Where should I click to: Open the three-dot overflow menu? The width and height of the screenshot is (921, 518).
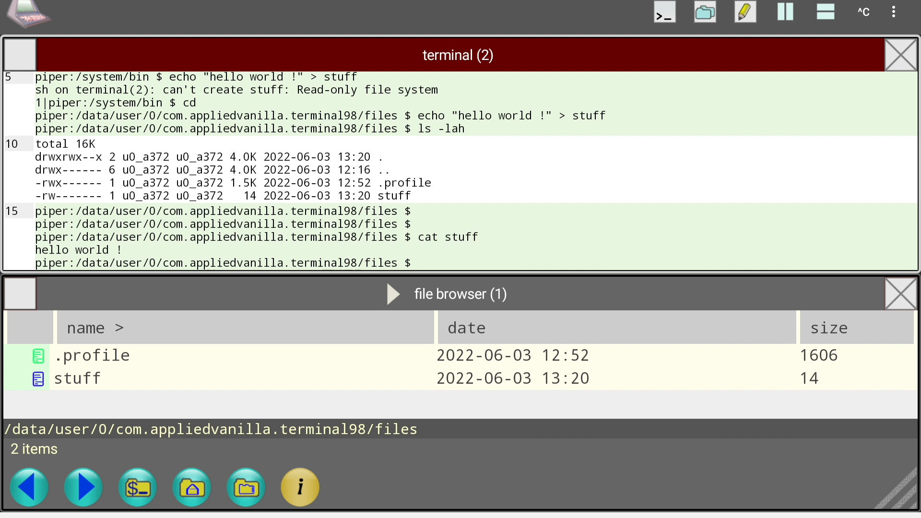[x=893, y=12]
